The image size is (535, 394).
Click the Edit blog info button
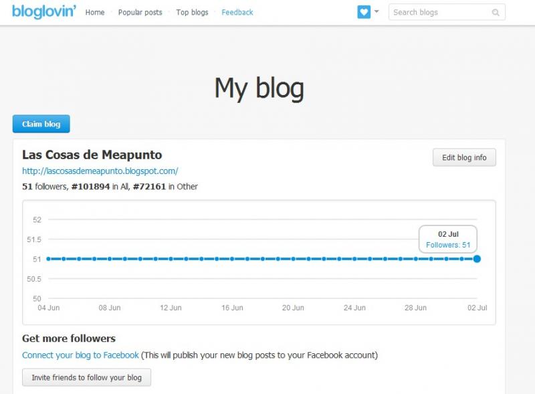tap(464, 157)
